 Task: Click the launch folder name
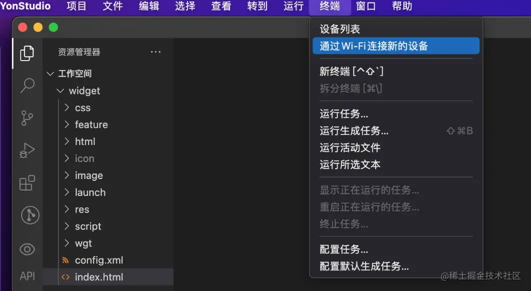90,192
